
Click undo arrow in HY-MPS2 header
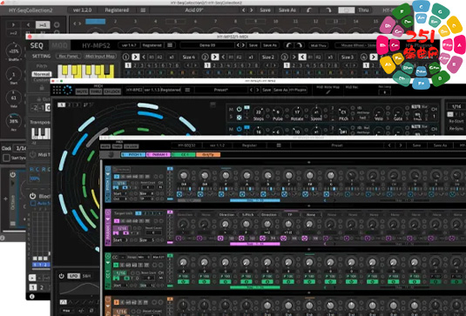pos(288,45)
